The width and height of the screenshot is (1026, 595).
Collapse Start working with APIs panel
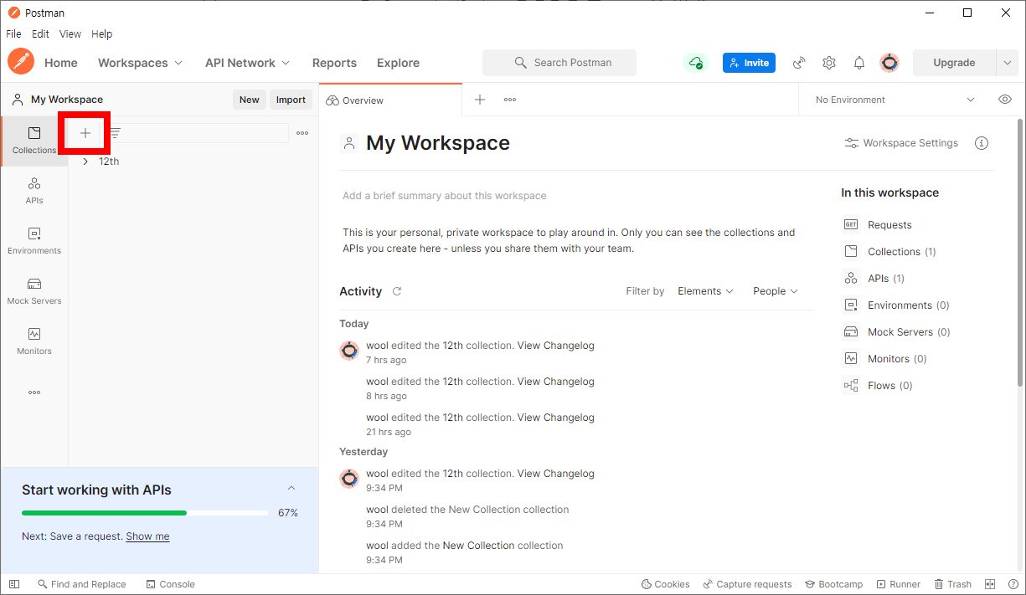[291, 489]
